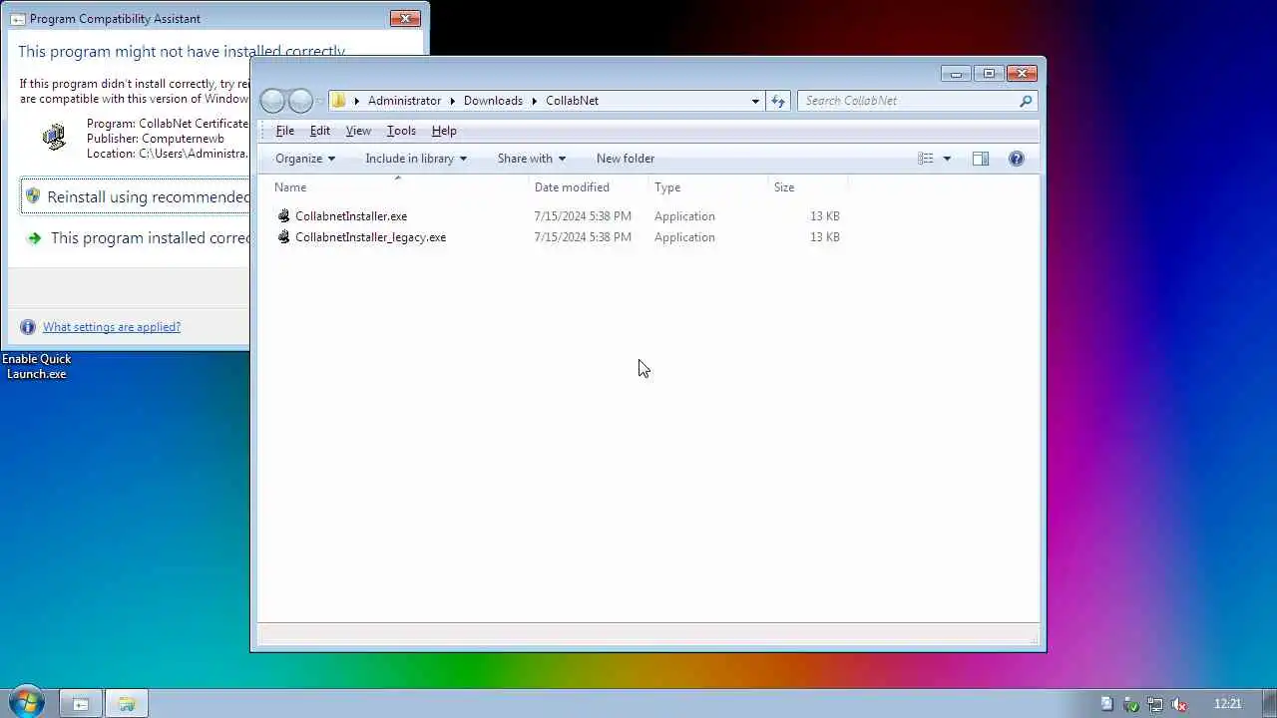Click the Show desktop button at the taskbar end

(1269, 704)
